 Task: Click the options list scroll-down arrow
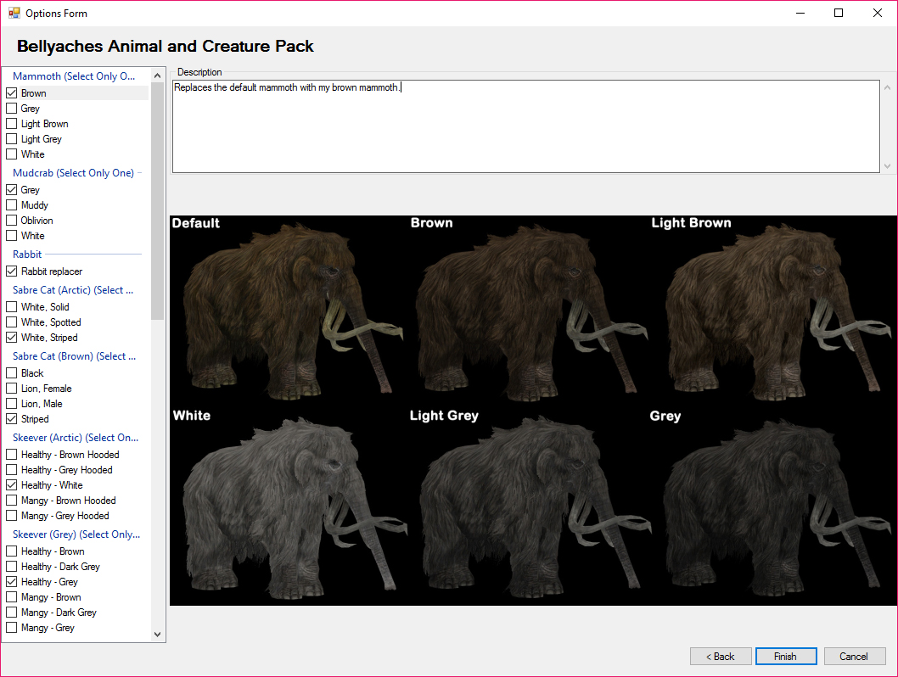tap(158, 635)
